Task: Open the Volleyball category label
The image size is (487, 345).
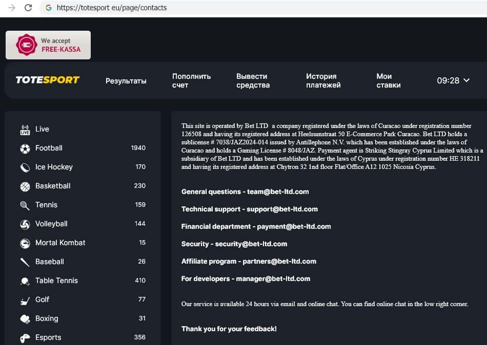Action: click(x=51, y=224)
